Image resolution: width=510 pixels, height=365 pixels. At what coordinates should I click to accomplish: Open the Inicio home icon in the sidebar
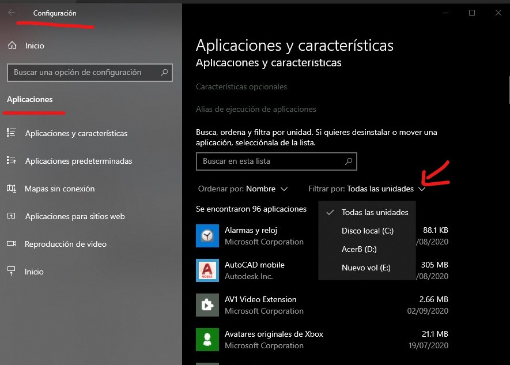pyautogui.click(x=12, y=46)
